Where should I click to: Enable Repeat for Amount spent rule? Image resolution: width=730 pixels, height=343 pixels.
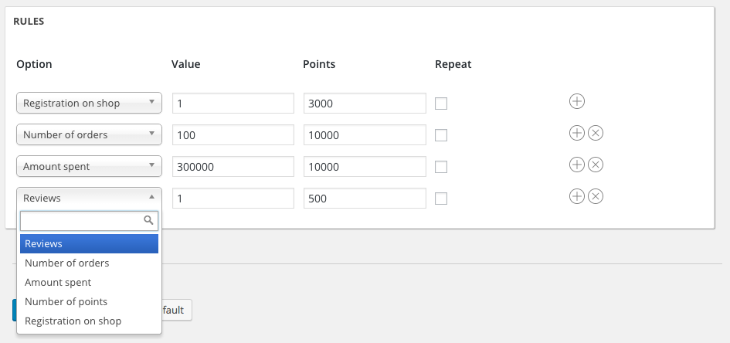pyautogui.click(x=441, y=167)
